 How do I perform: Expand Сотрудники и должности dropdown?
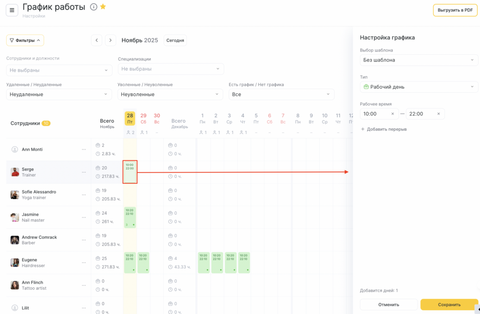coord(59,70)
